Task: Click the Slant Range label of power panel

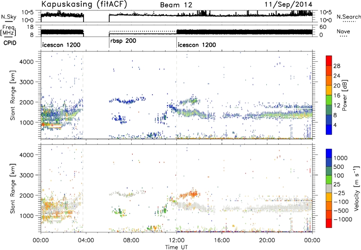Action: click(x=13, y=96)
